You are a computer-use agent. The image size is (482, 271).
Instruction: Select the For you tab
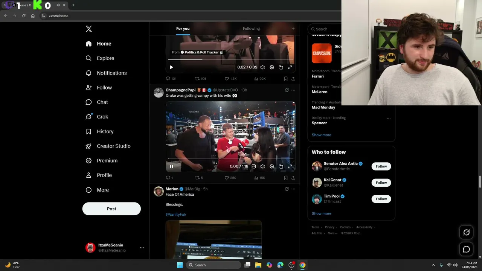click(x=183, y=29)
